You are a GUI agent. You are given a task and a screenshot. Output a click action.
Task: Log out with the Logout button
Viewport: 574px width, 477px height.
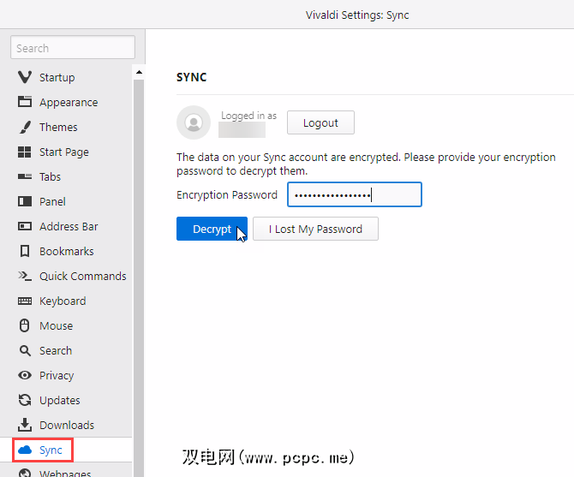(320, 122)
